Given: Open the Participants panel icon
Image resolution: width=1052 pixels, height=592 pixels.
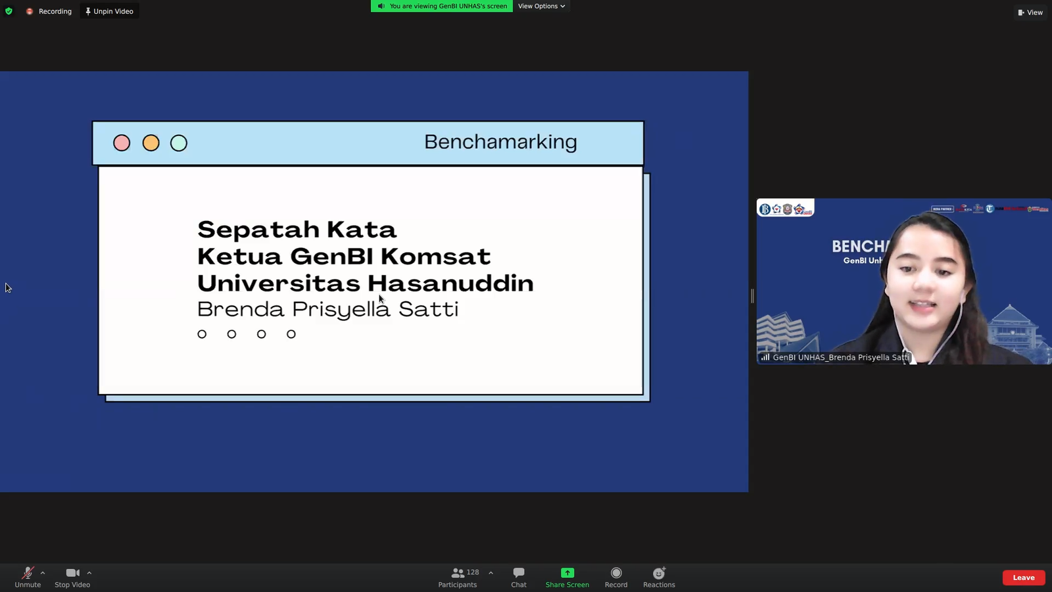Looking at the screenshot, I should (x=457, y=572).
